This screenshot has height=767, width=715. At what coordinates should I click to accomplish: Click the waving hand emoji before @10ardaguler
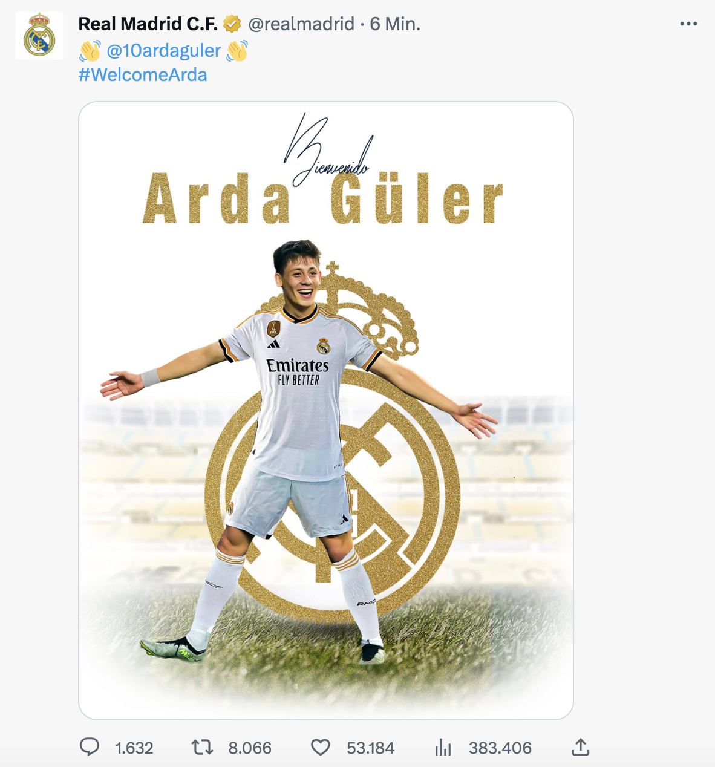pyautogui.click(x=90, y=51)
